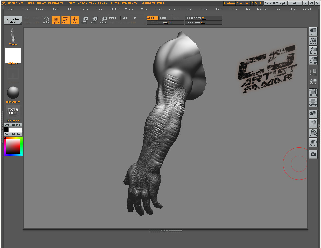The image size is (321, 248).
Task: Expand the Material selector
Action: 13,102
